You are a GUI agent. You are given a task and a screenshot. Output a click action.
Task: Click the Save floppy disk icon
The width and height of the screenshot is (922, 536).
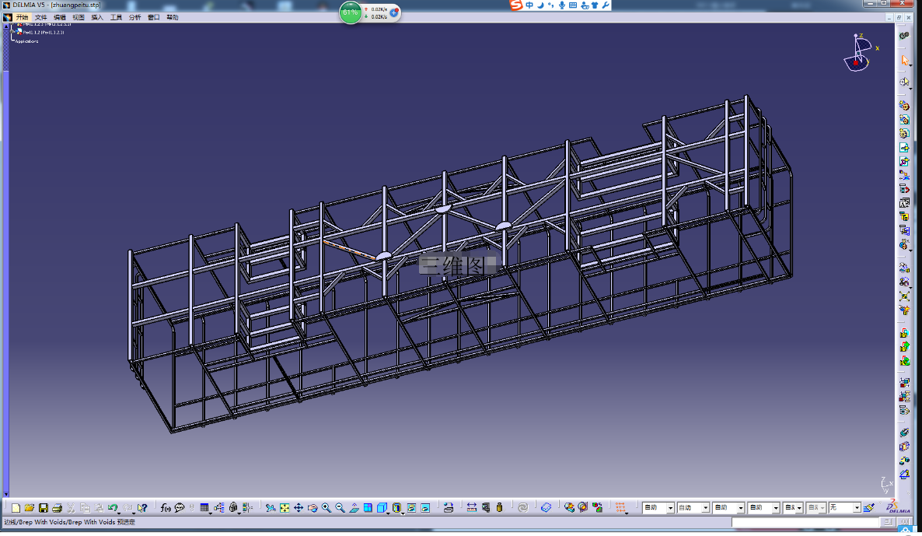pyautogui.click(x=43, y=508)
